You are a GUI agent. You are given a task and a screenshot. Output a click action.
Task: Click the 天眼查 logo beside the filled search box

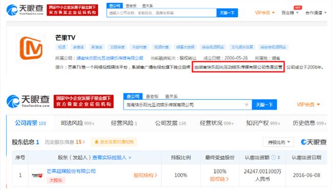click(x=28, y=101)
